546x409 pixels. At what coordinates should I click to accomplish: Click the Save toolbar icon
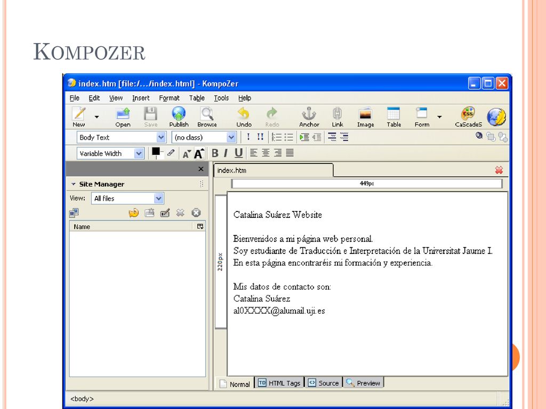pyautogui.click(x=150, y=113)
